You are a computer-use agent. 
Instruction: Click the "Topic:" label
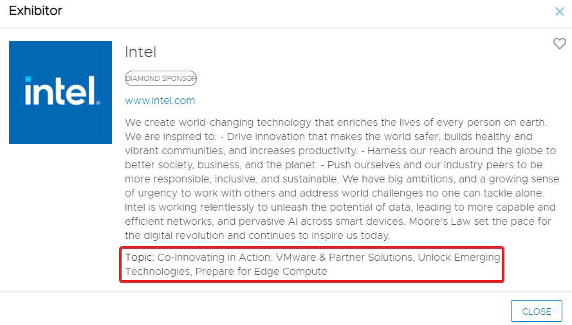(x=140, y=257)
